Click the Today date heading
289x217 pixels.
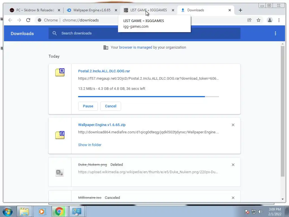[x=54, y=56]
